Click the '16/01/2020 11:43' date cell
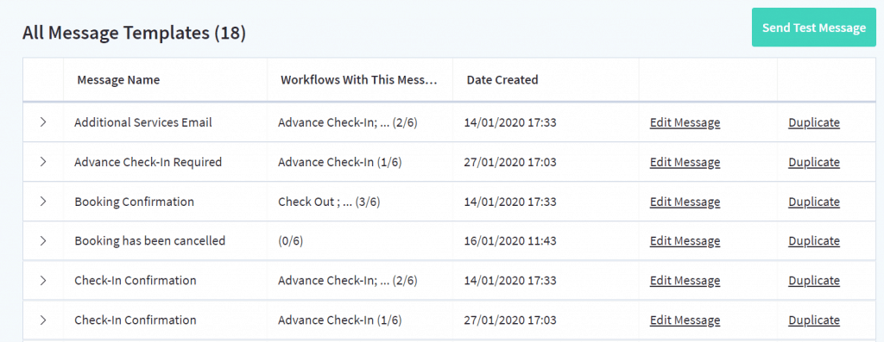 point(510,240)
